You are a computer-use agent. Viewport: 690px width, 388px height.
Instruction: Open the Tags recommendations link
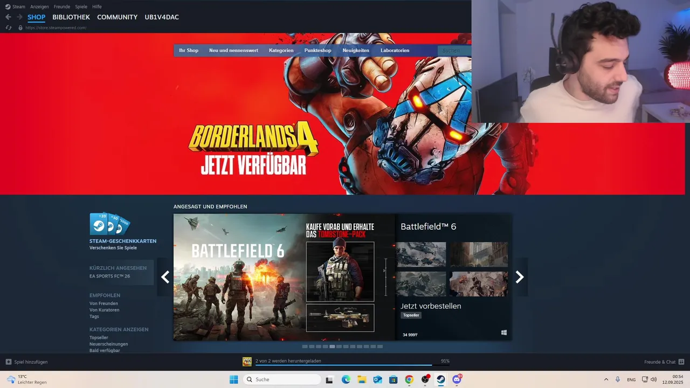click(x=94, y=316)
